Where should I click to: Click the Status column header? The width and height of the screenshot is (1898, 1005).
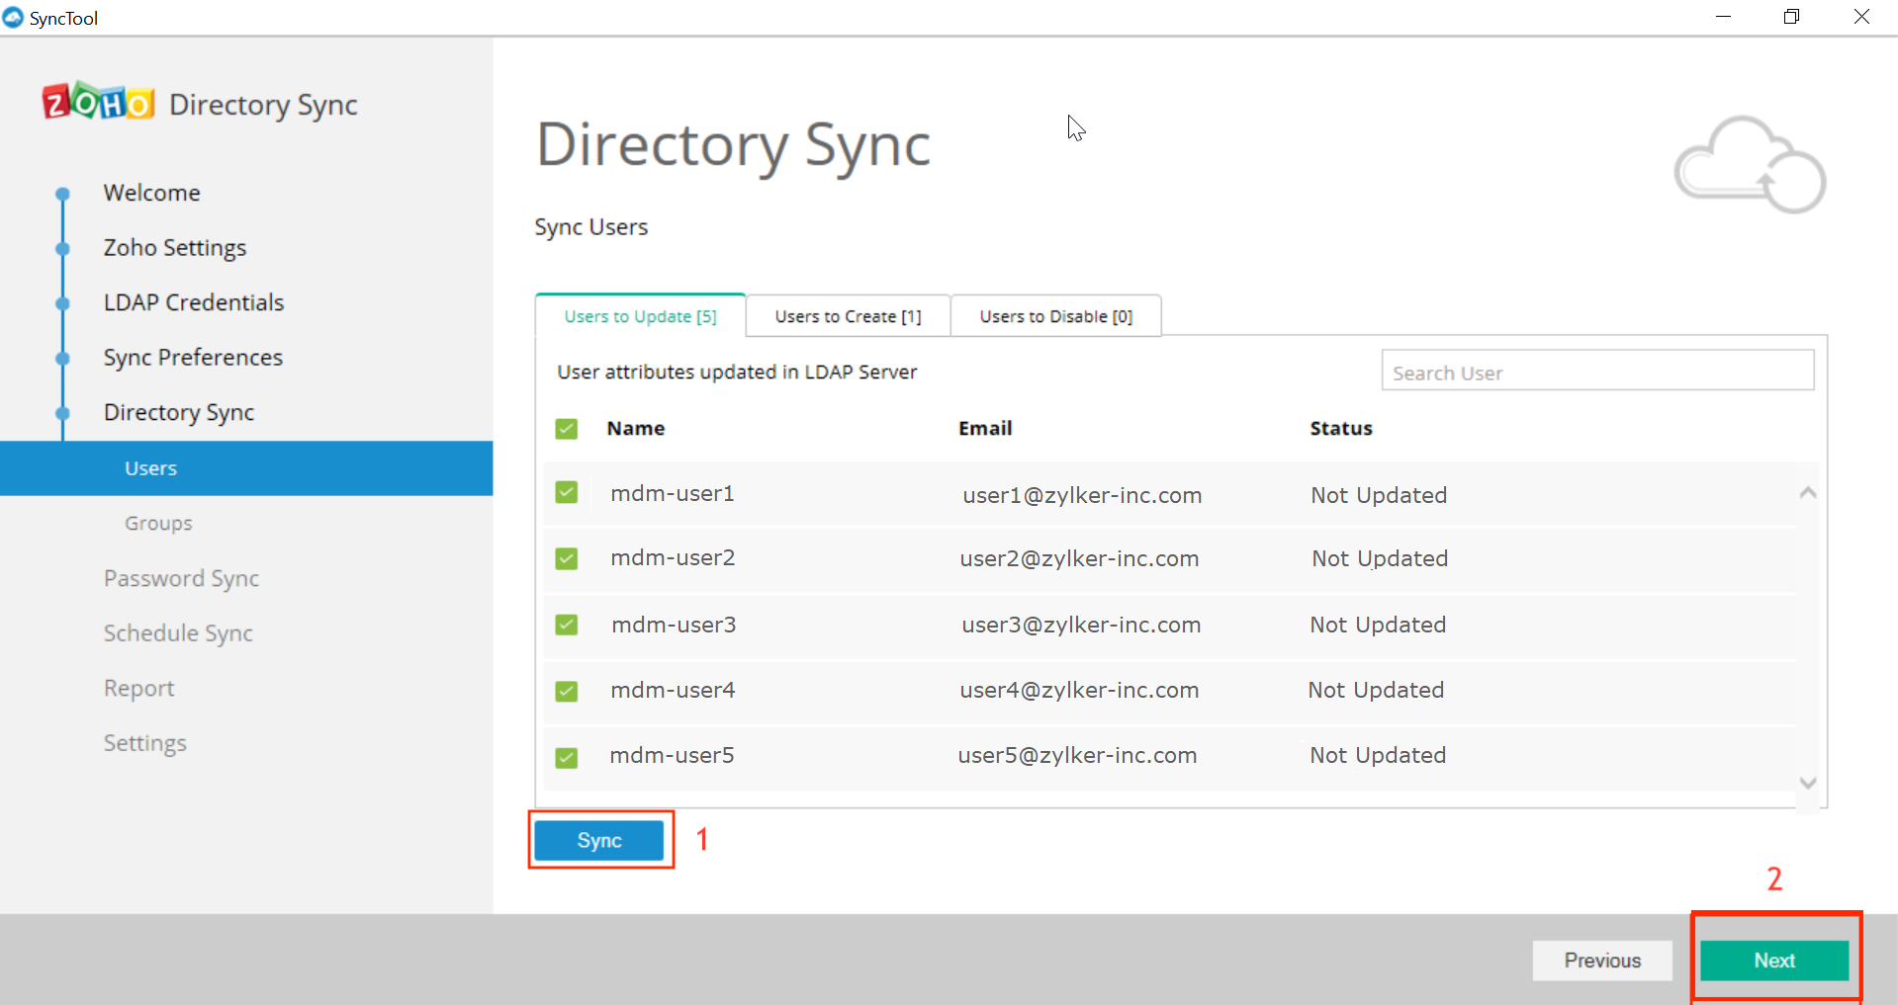1341,429
